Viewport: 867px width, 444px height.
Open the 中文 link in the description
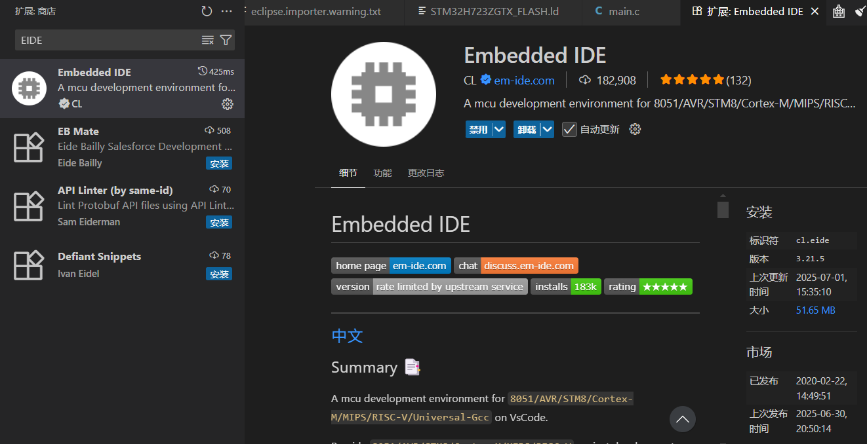click(x=347, y=335)
